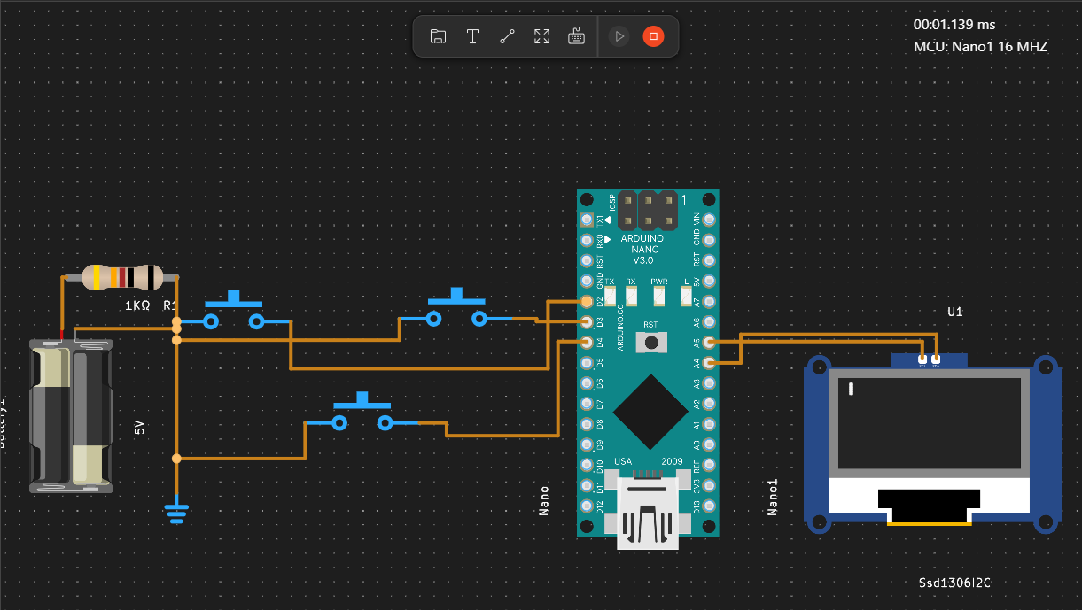Open a saved project file
1082x610 pixels.
(x=438, y=36)
